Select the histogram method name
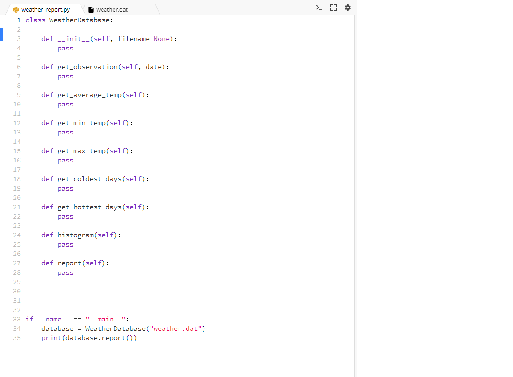 [x=76, y=235]
